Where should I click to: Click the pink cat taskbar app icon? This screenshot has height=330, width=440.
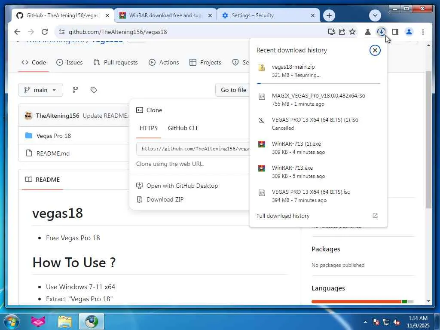(x=38, y=321)
